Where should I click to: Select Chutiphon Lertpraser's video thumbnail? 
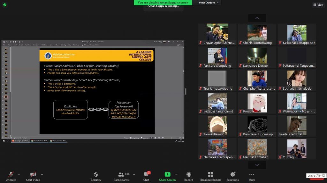(257, 81)
